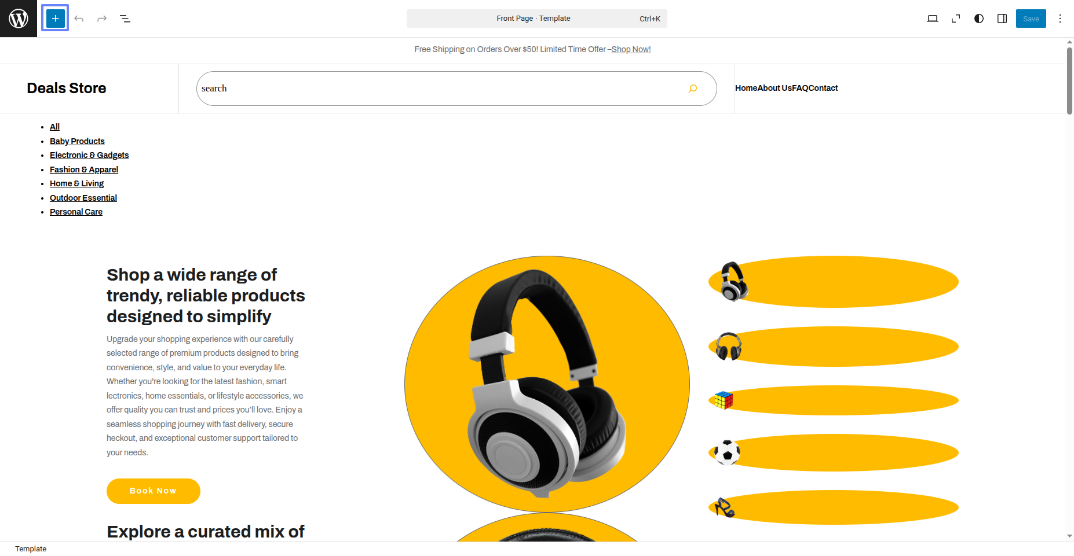Viewport: 1074px width, 556px height.
Task: Toggle the Settings sidebar panel icon
Action: coord(1002,19)
